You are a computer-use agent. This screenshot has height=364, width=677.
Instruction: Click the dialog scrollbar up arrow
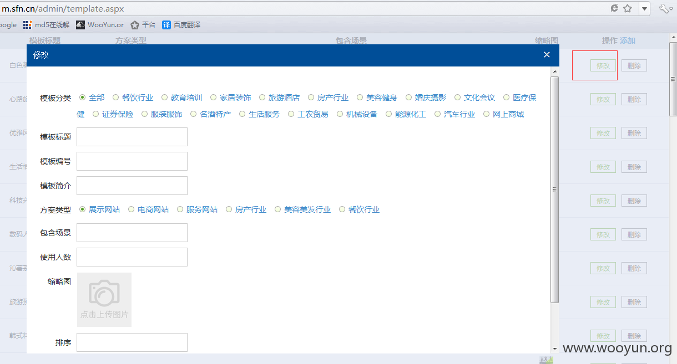coord(554,71)
